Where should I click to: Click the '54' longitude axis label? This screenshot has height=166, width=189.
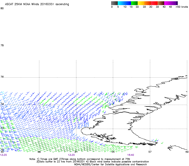[113, 152]
